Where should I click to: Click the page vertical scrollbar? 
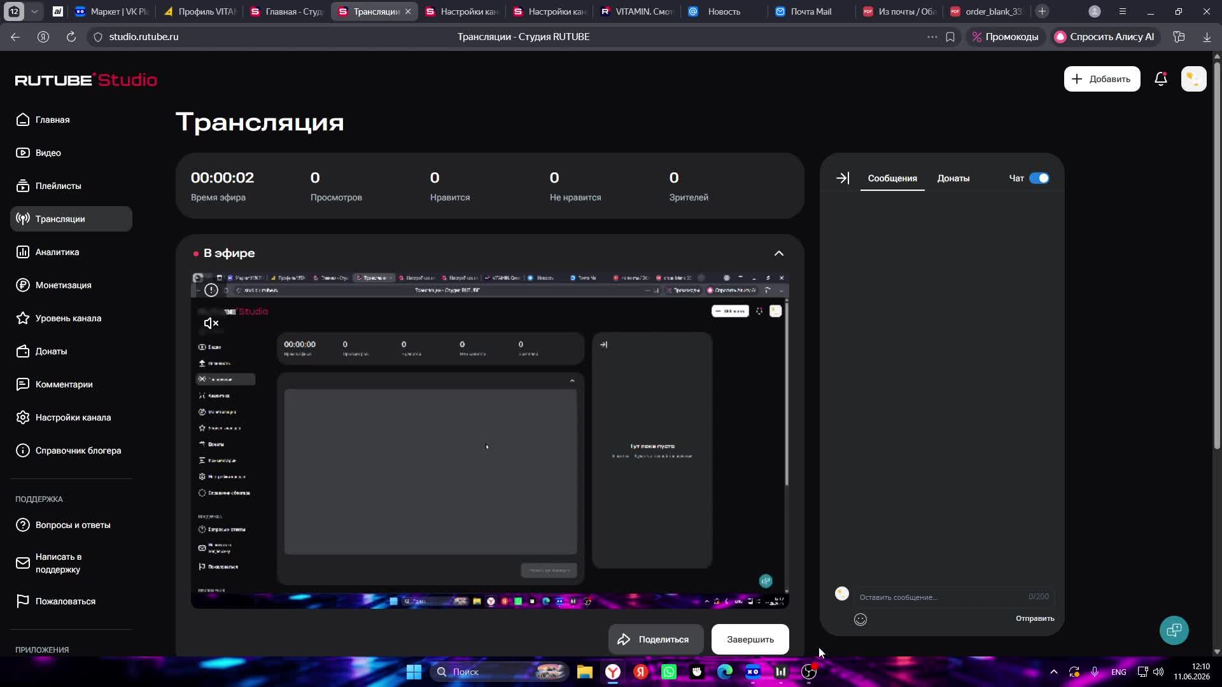point(1217,254)
